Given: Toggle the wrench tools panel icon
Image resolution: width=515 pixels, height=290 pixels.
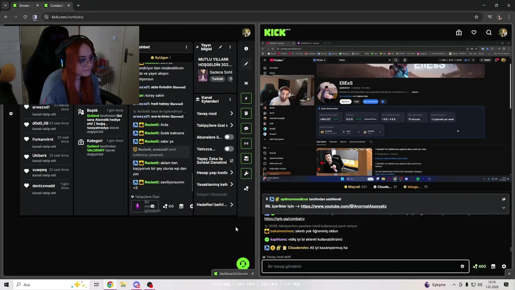Looking at the screenshot, I should pos(246,174).
